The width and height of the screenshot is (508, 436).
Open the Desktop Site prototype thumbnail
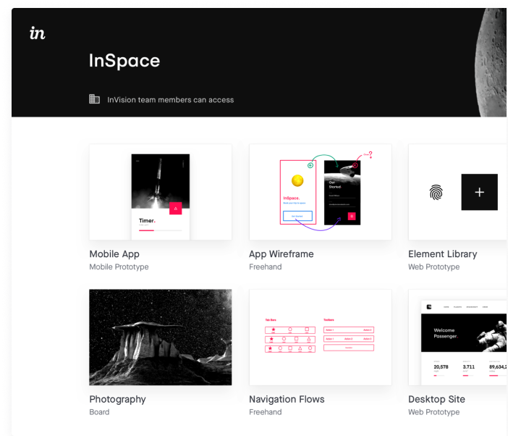tap(457, 337)
